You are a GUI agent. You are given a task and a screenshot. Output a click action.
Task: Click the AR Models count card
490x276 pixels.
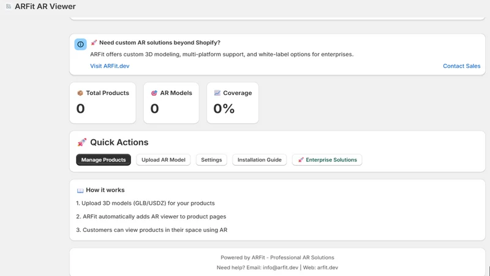[171, 102]
